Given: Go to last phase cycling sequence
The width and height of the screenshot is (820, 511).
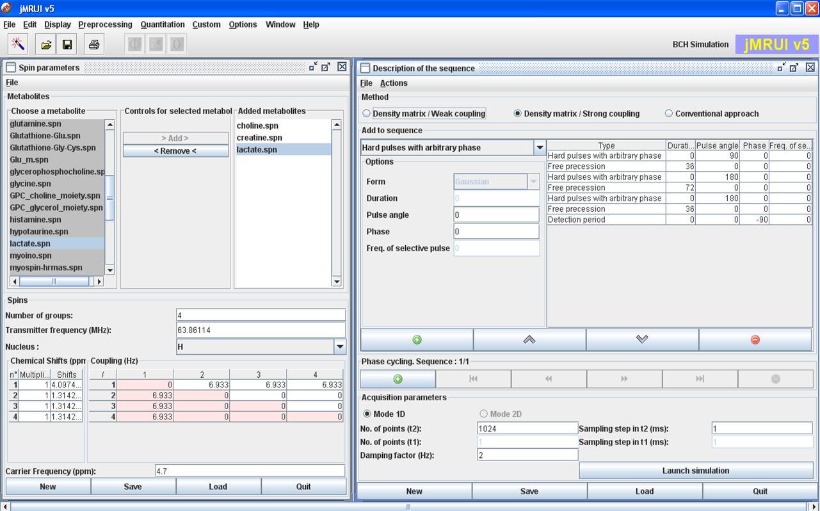Looking at the screenshot, I should pyautogui.click(x=700, y=379).
